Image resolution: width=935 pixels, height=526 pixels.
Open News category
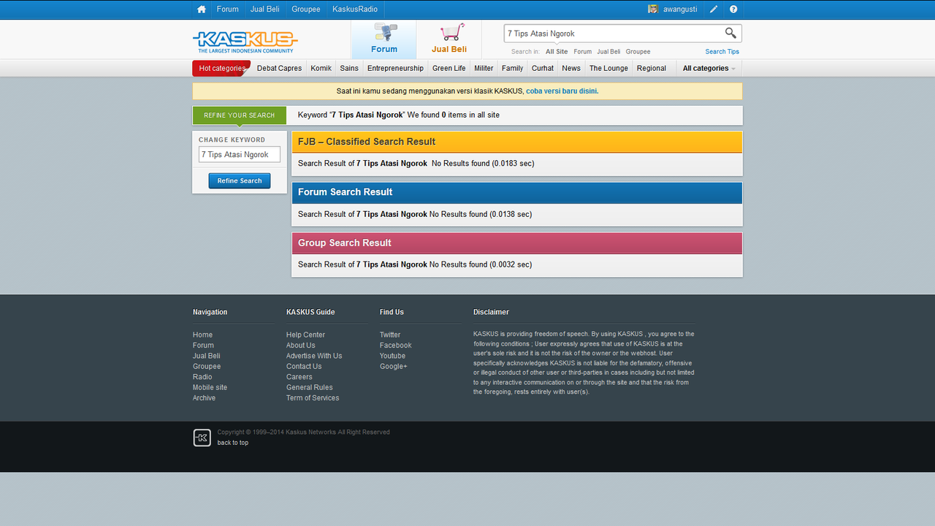click(571, 68)
